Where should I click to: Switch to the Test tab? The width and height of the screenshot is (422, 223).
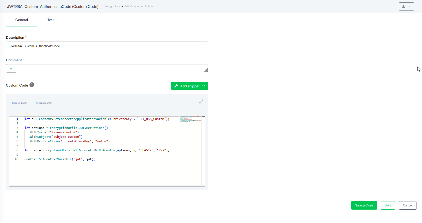tap(51, 20)
